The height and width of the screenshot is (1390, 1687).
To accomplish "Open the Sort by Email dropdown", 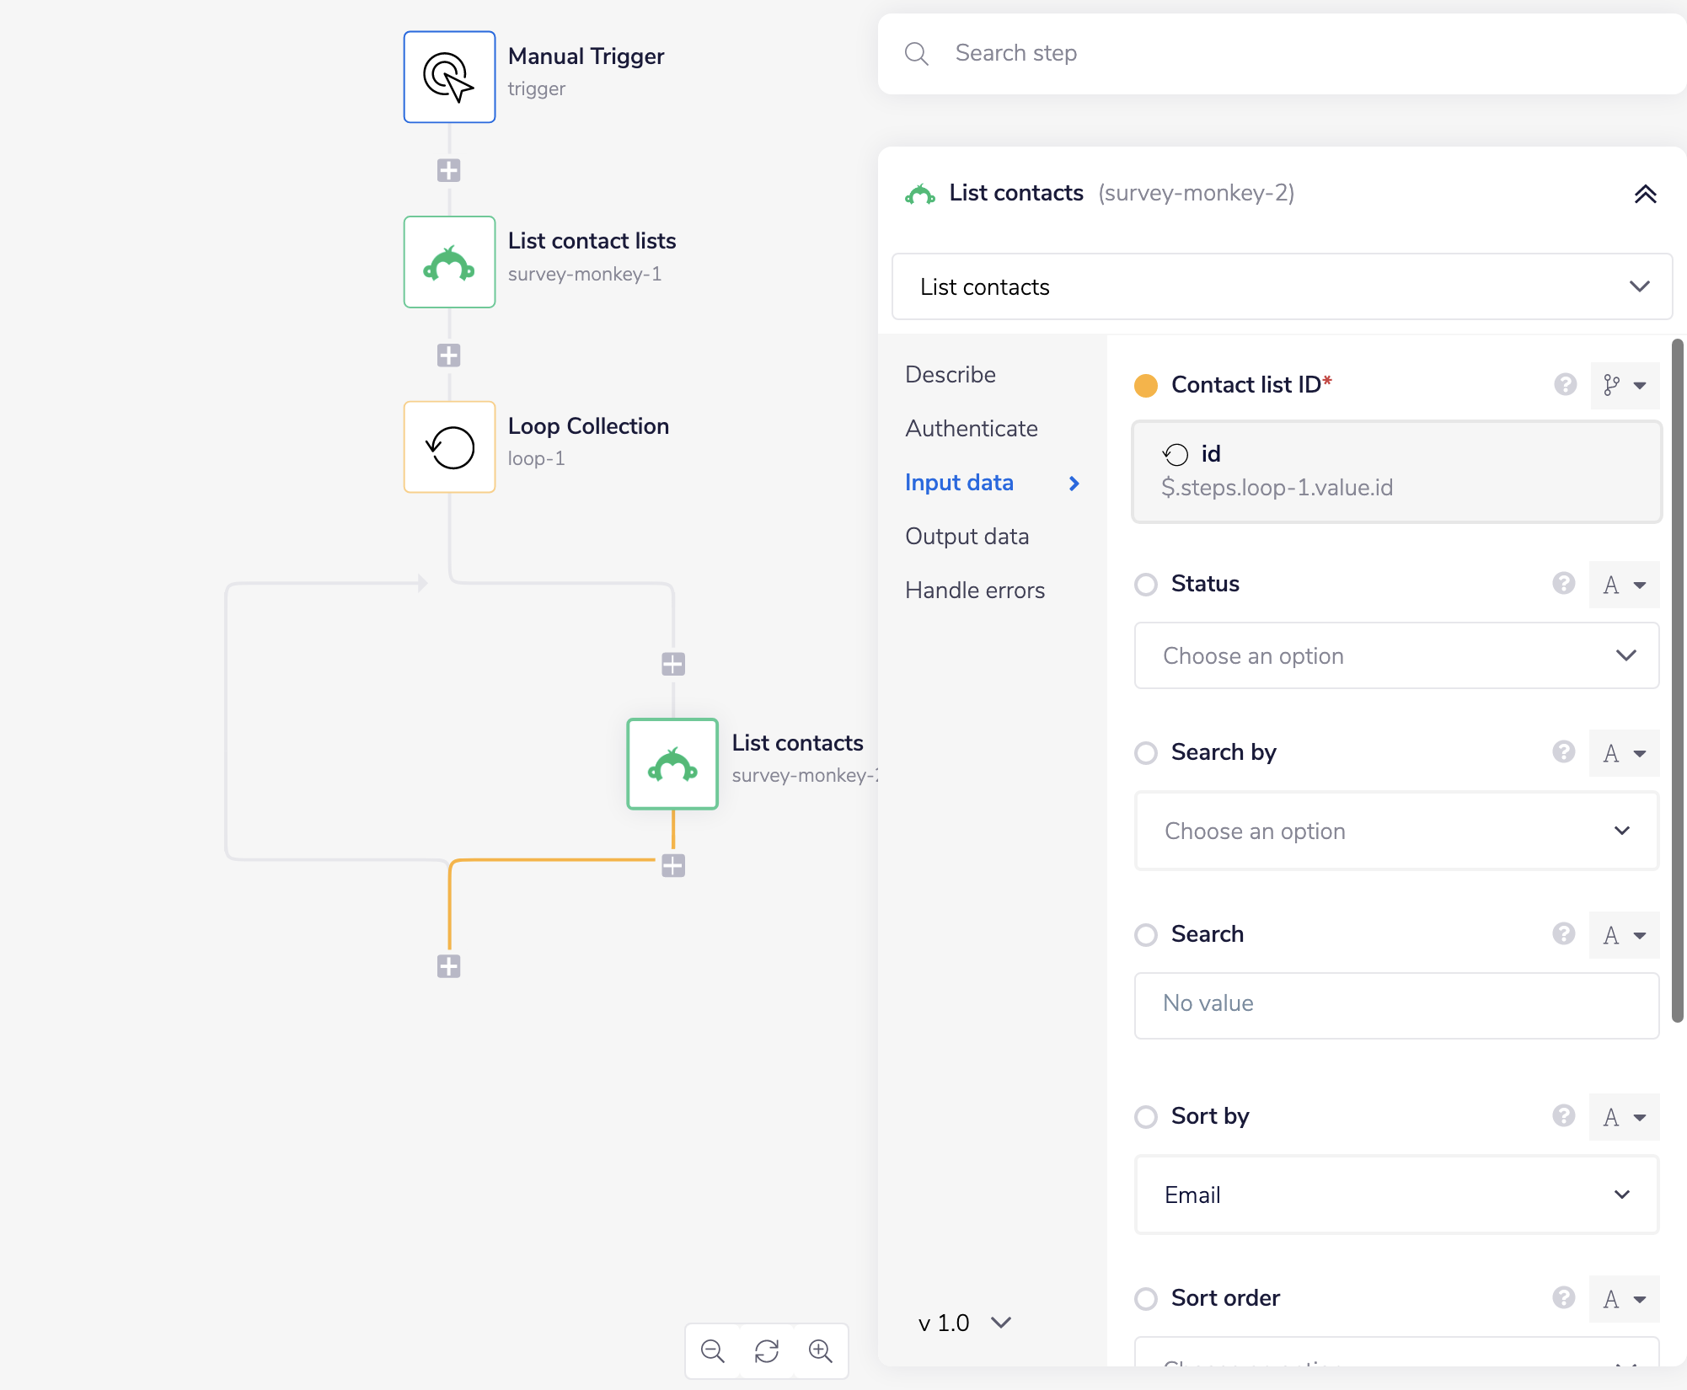I will [1395, 1195].
